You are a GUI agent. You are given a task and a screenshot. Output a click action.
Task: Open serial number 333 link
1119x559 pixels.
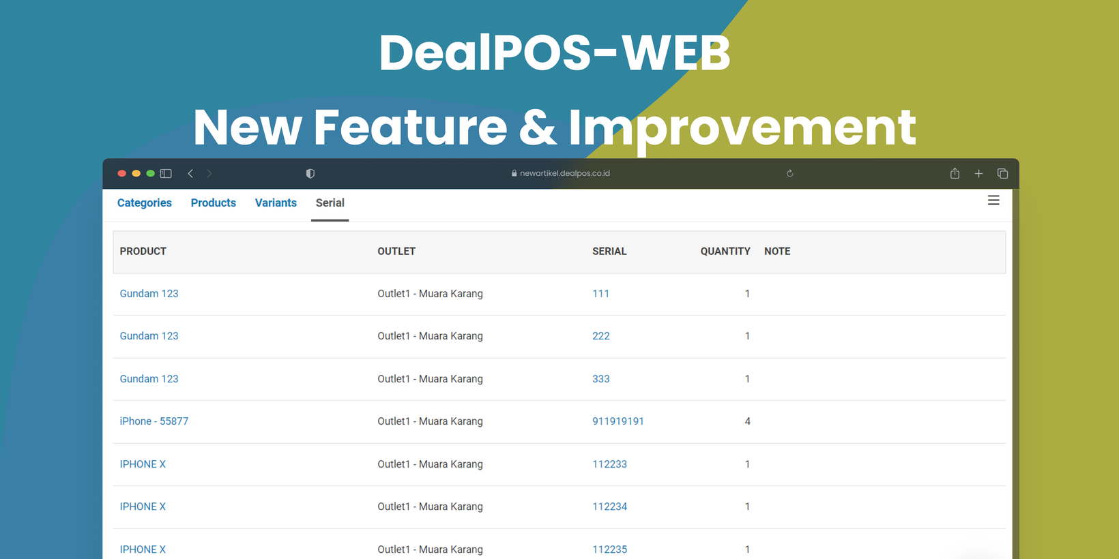click(x=601, y=379)
